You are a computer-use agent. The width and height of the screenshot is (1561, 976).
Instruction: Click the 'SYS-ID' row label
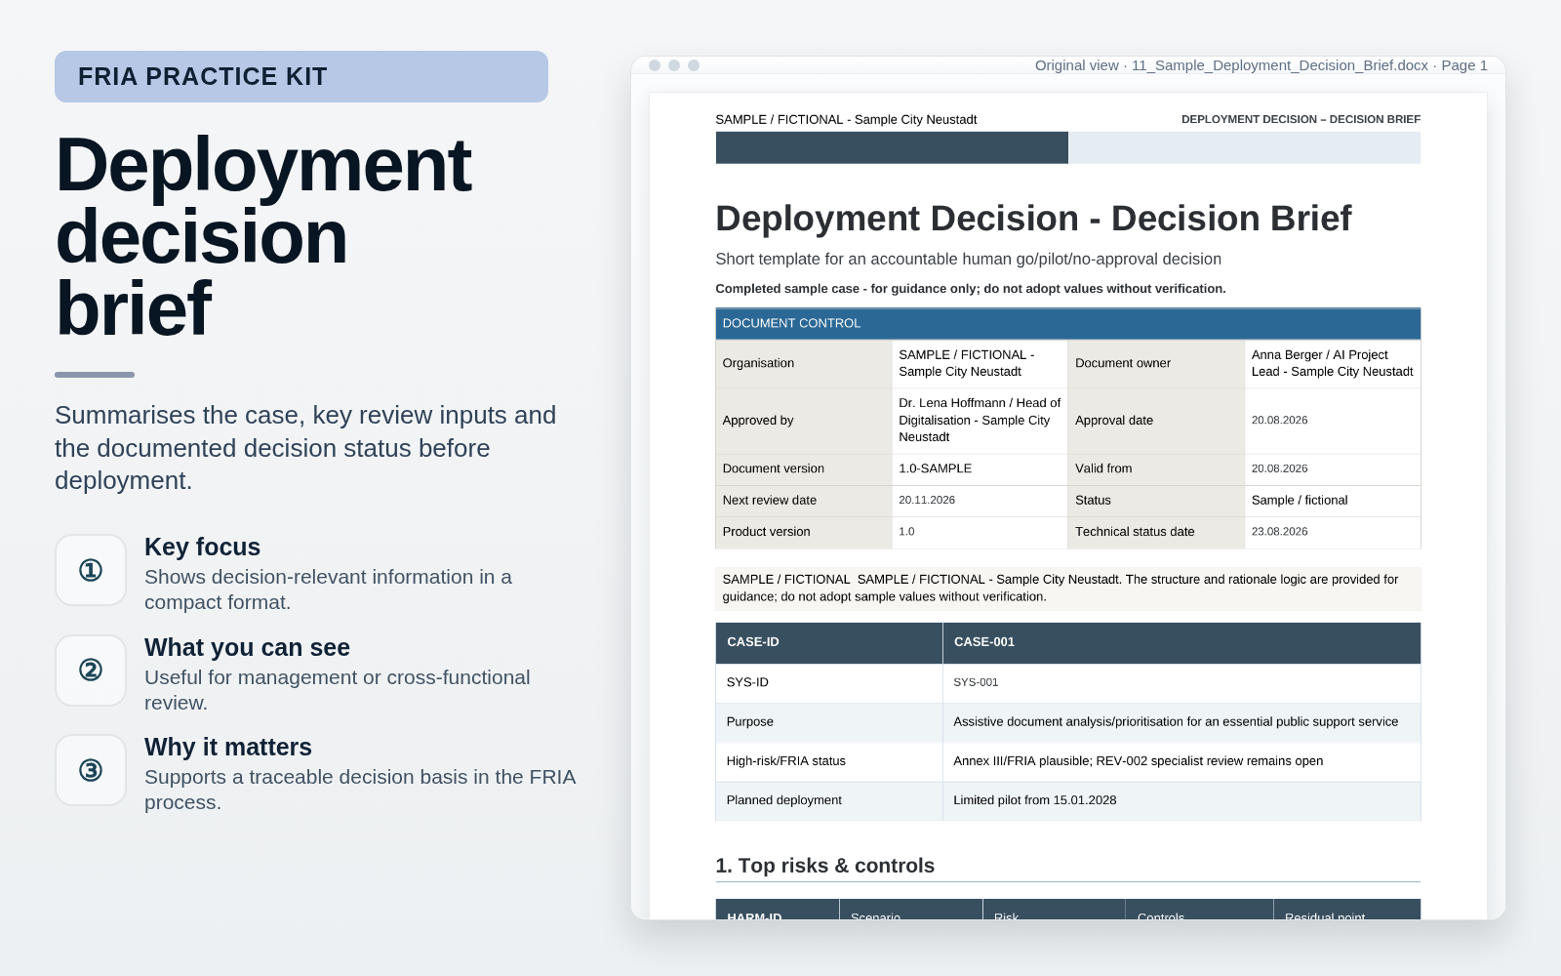(828, 683)
